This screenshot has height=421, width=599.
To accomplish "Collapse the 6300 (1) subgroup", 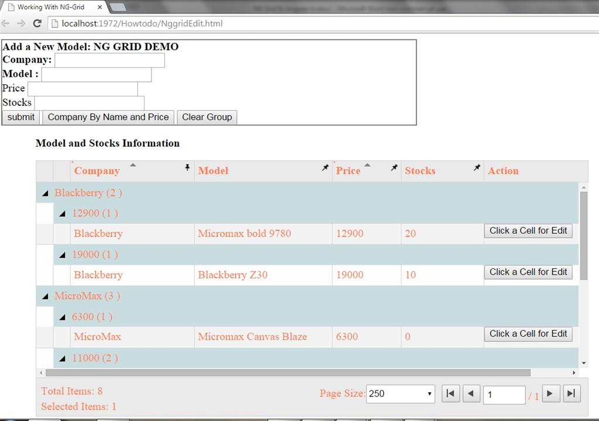I will (x=62, y=317).
